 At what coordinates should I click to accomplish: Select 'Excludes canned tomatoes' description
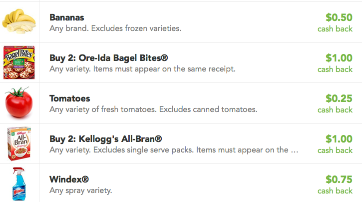[x=208, y=109]
